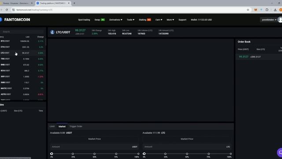Close the Trading platform browser tab

click(69, 3)
